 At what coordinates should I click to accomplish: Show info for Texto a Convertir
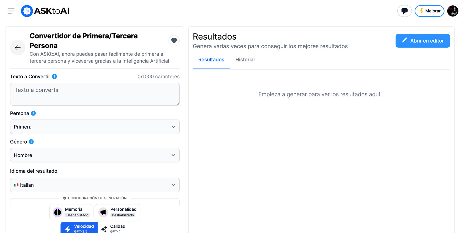(54, 76)
